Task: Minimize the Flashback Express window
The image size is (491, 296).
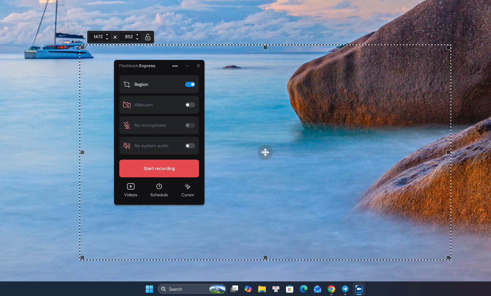Action: pyautogui.click(x=187, y=66)
